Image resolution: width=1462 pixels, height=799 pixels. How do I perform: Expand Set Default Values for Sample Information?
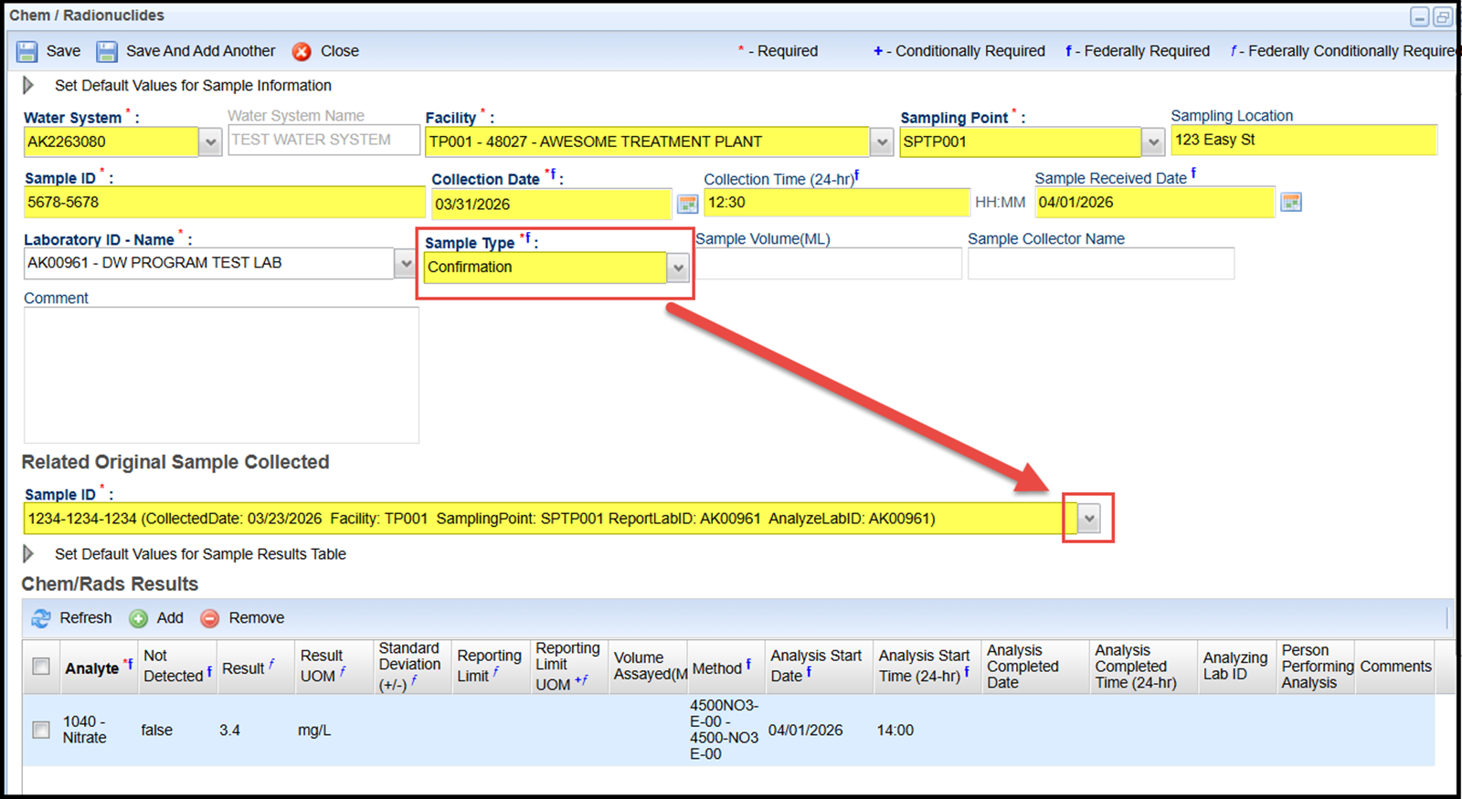pos(28,85)
